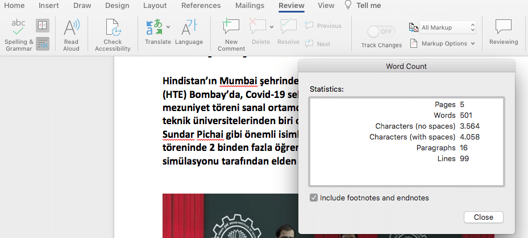Switch to the Design tab
Screen dimensions: 528x238
coord(117,5)
